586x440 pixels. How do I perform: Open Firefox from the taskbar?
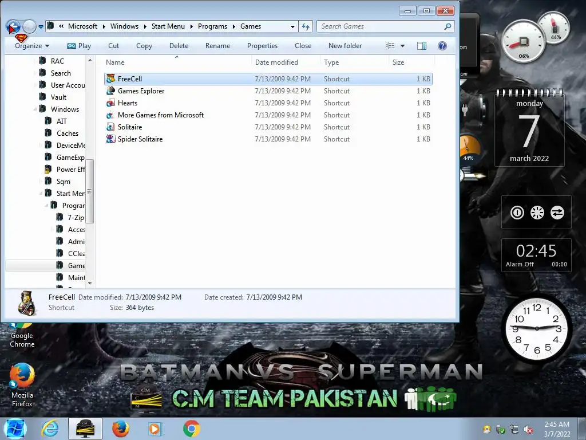(121, 429)
